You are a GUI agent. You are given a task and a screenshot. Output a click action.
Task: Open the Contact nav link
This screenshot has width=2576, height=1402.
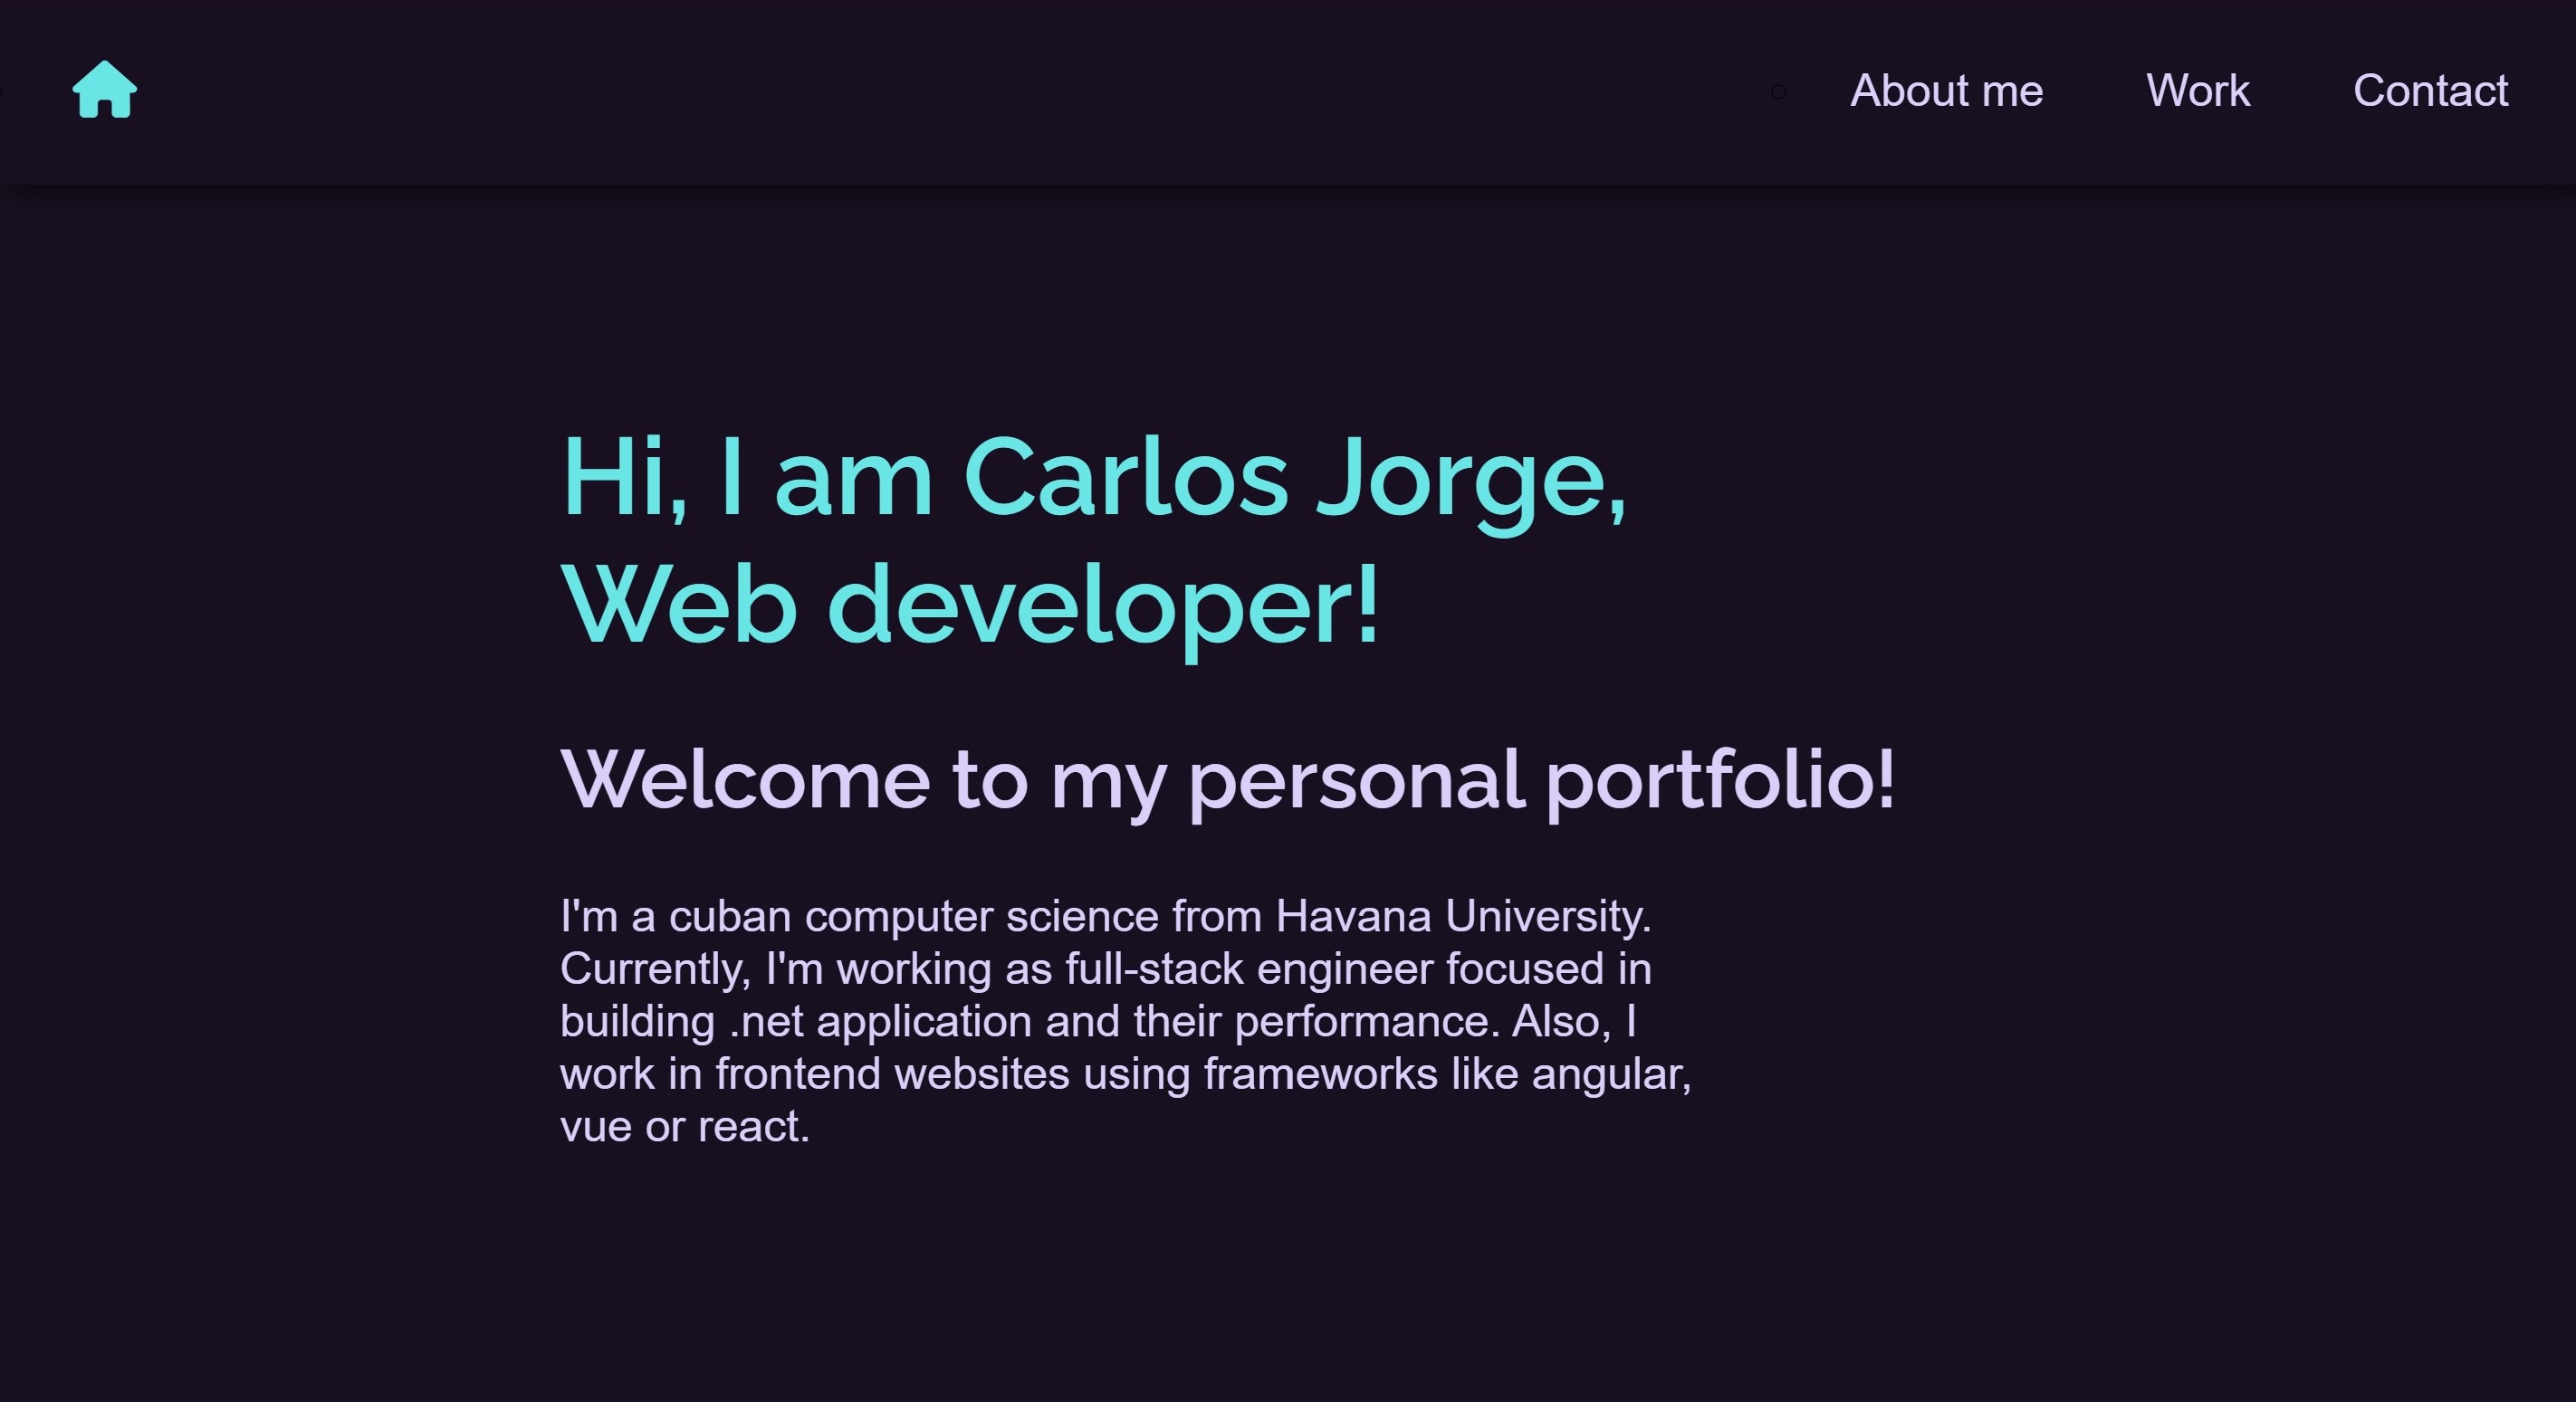2430,91
